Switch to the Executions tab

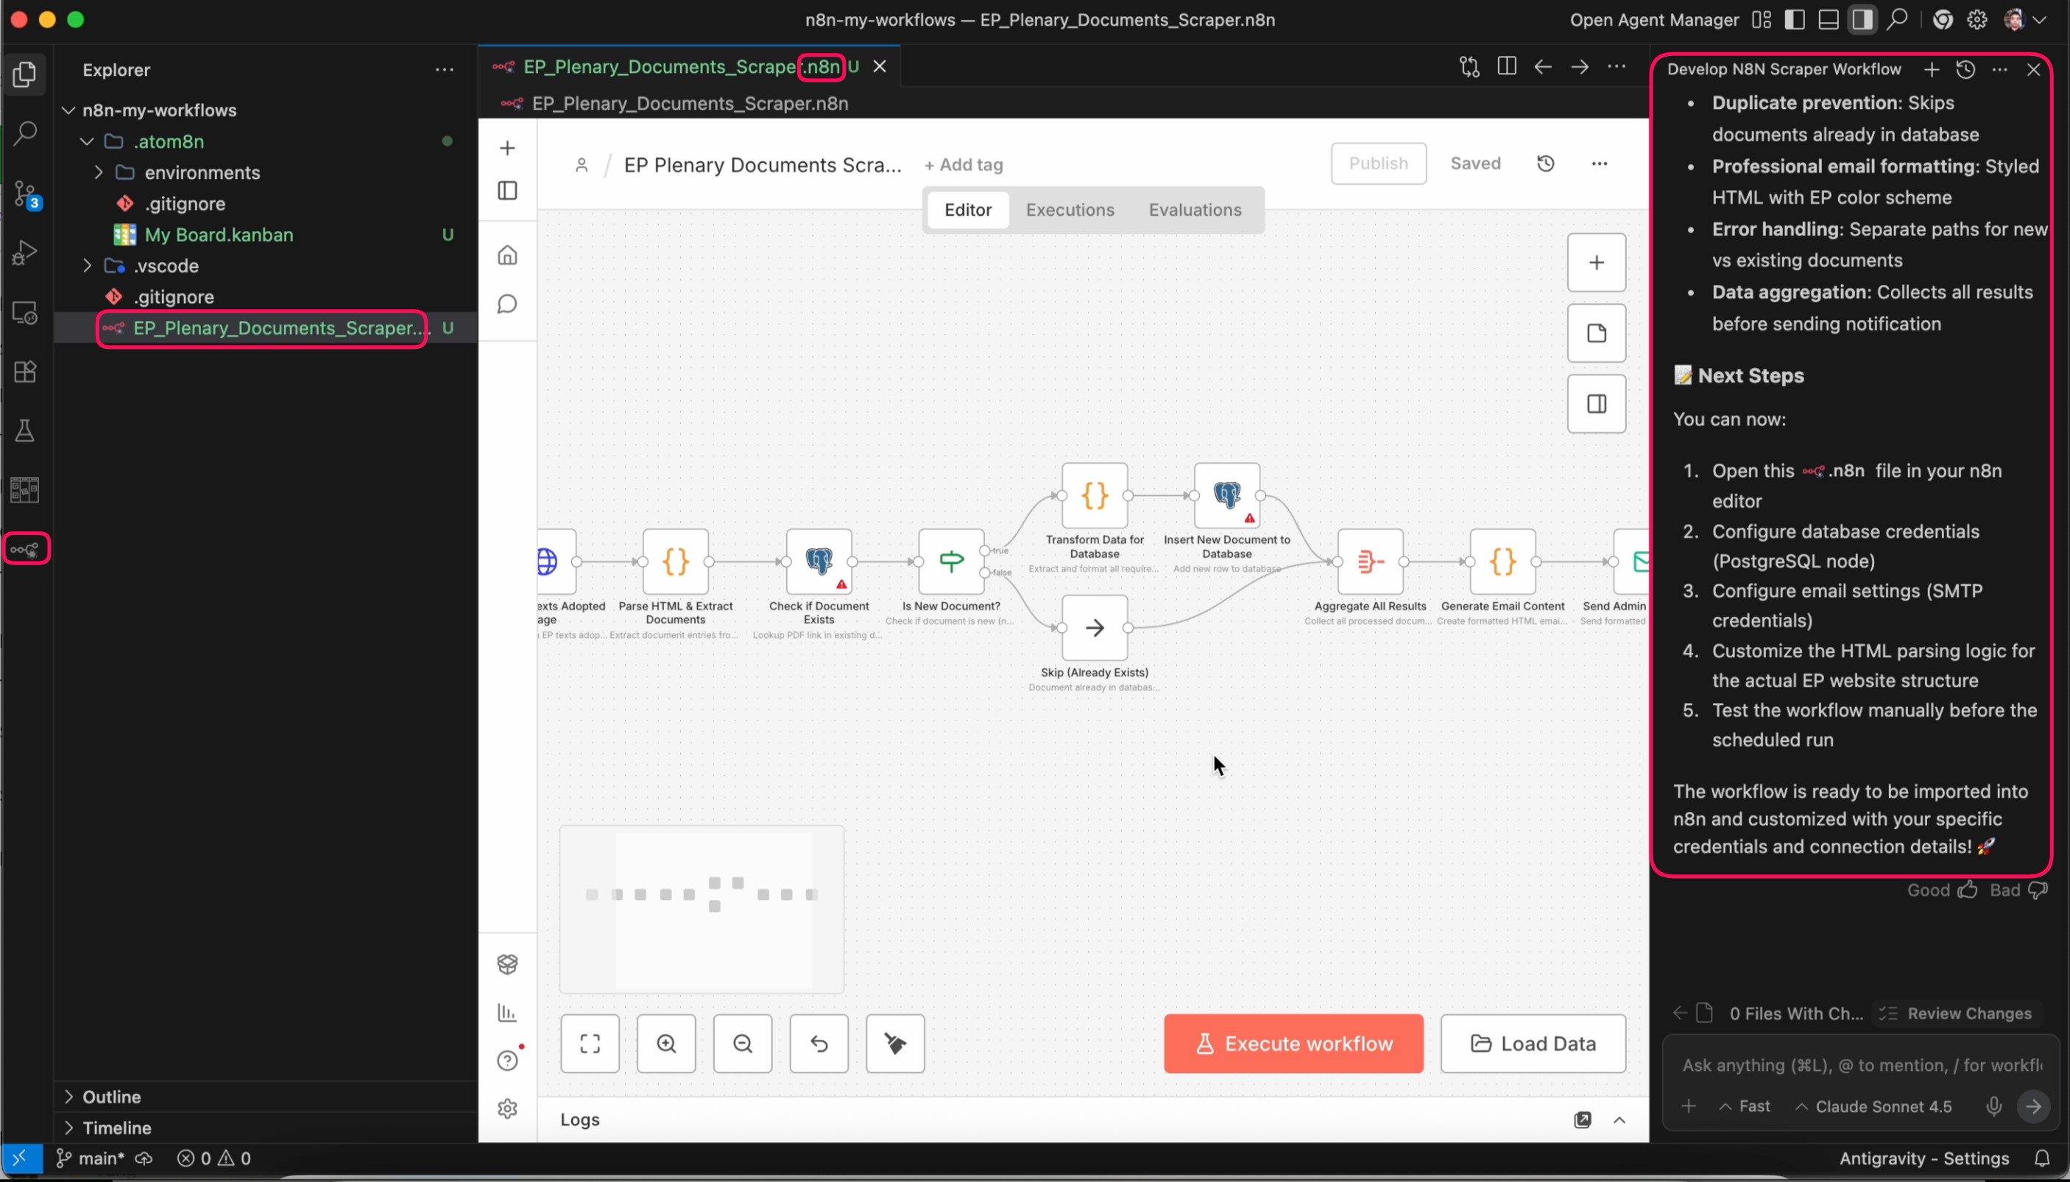[1070, 210]
